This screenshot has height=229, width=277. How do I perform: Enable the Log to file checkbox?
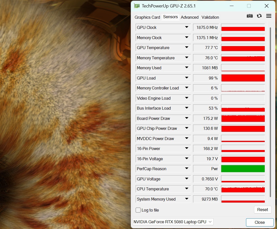click(x=138, y=210)
